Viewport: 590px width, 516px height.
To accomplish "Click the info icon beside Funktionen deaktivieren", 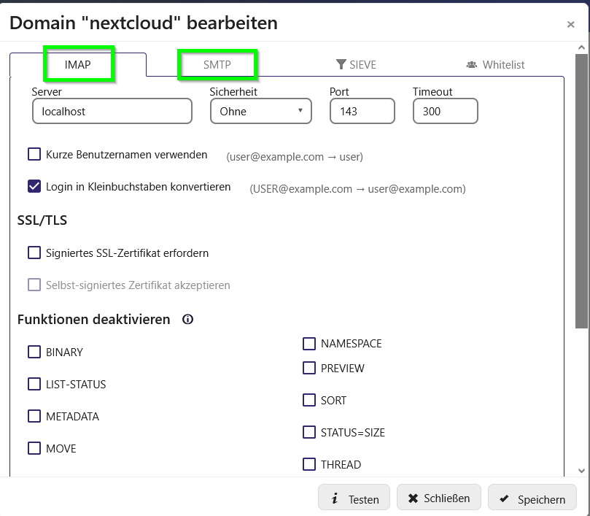I will (x=187, y=320).
